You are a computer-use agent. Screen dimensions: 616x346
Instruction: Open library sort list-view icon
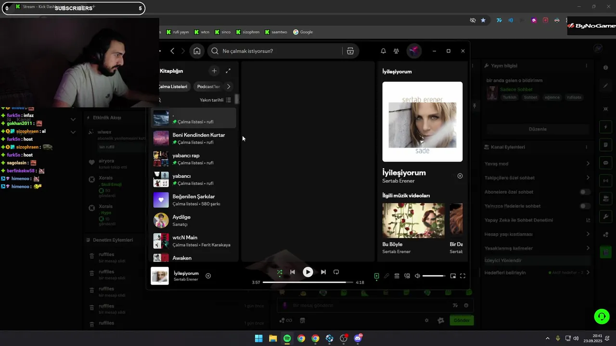pos(229,100)
